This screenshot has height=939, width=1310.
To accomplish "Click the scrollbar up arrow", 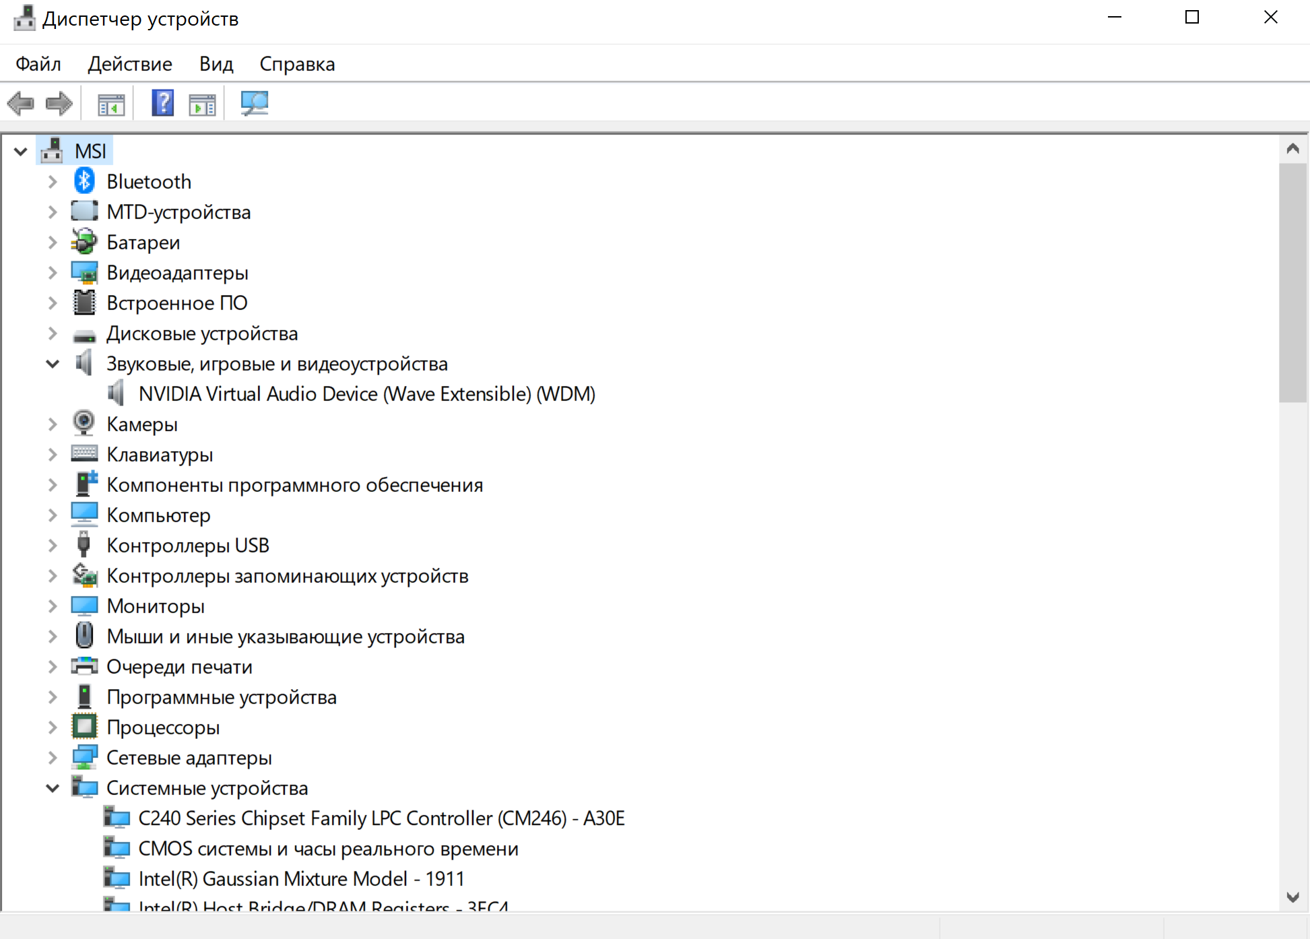I will click(1292, 149).
